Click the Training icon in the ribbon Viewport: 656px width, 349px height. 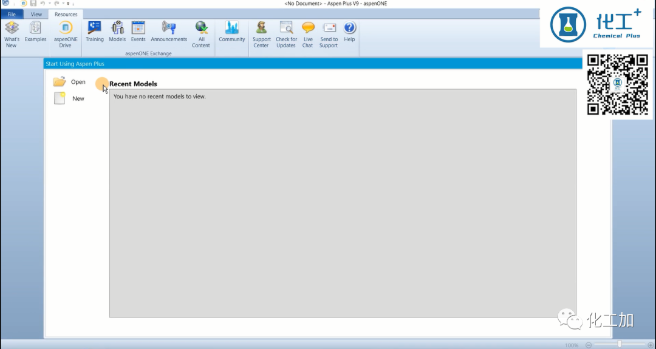(95, 32)
